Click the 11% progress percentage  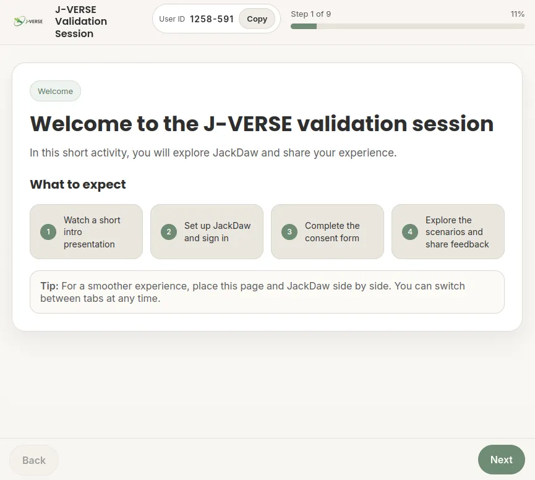[x=517, y=14]
